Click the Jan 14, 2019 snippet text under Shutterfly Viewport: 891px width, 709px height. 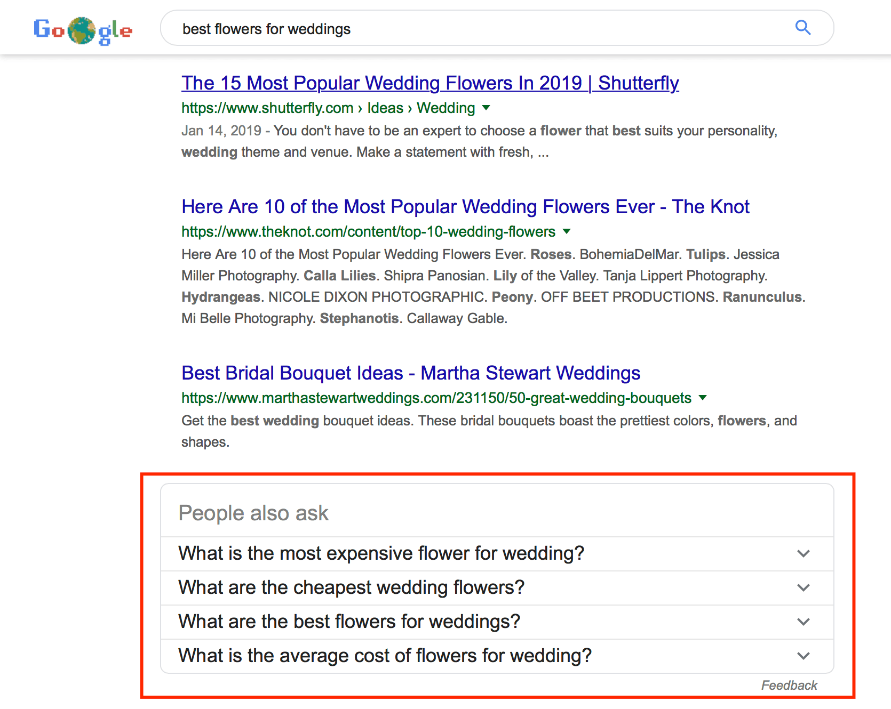479,142
